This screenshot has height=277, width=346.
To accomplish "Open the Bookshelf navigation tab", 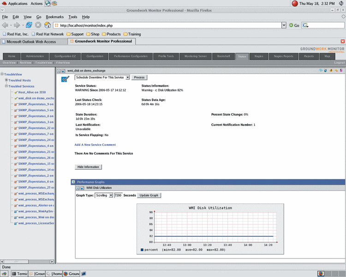I will pos(224,56).
